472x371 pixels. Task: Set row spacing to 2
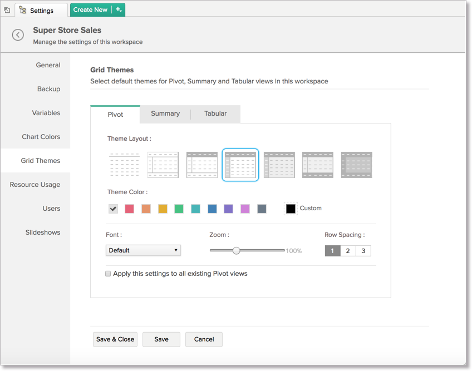pos(348,251)
